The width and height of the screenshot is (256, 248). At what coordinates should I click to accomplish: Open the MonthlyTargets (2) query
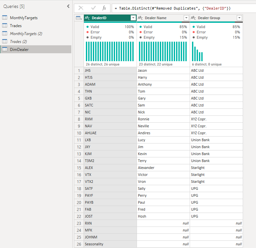coord(35,34)
